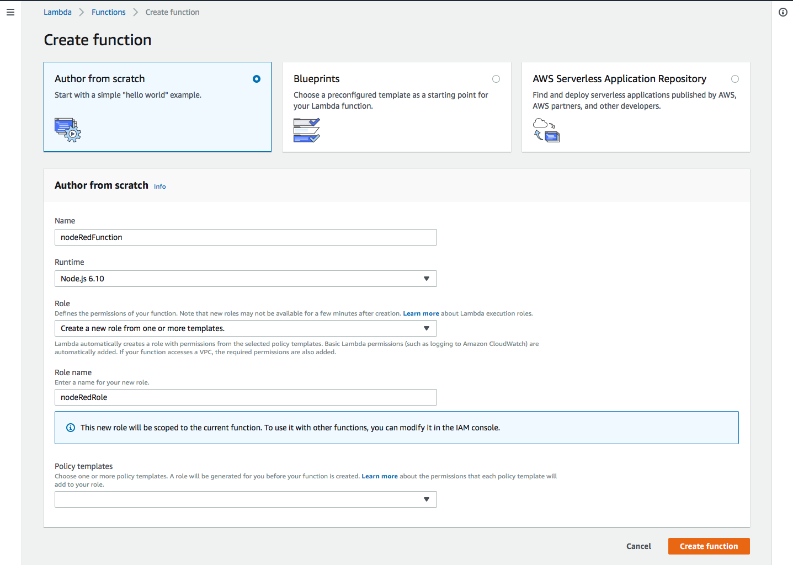Go to Functions breadcrumb
Image resolution: width=793 pixels, height=565 pixels.
[x=109, y=12]
